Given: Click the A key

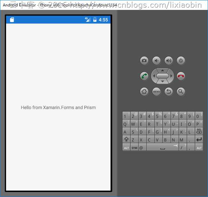Looking at the screenshot, I should click(126, 131).
